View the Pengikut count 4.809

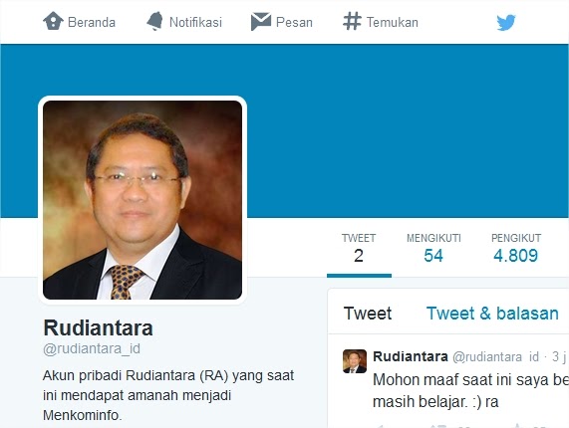[x=516, y=249]
